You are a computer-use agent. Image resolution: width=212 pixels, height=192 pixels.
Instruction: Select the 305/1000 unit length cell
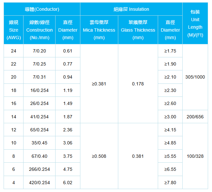[x=195, y=77]
